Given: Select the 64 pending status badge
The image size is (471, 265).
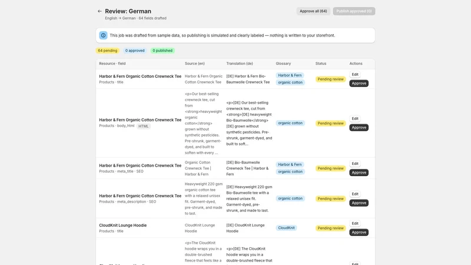Looking at the screenshot, I should point(108,51).
